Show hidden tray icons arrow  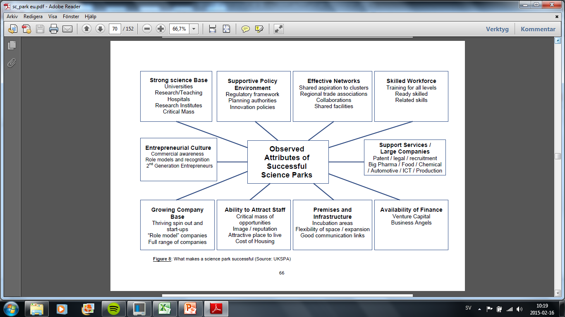point(479,308)
